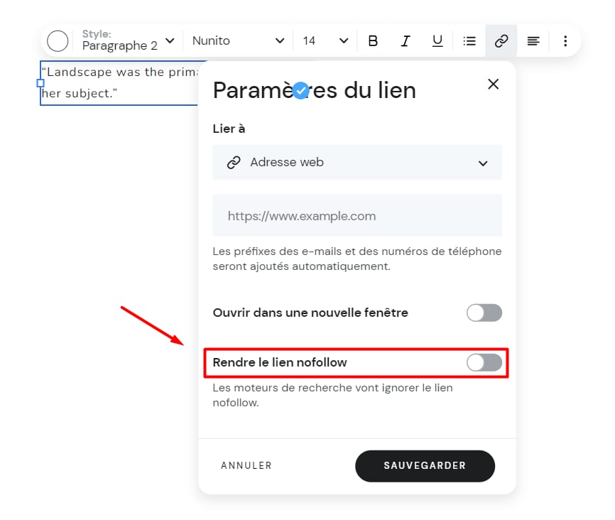Click the ANNULER button
This screenshot has height=520, width=615.
tap(246, 466)
